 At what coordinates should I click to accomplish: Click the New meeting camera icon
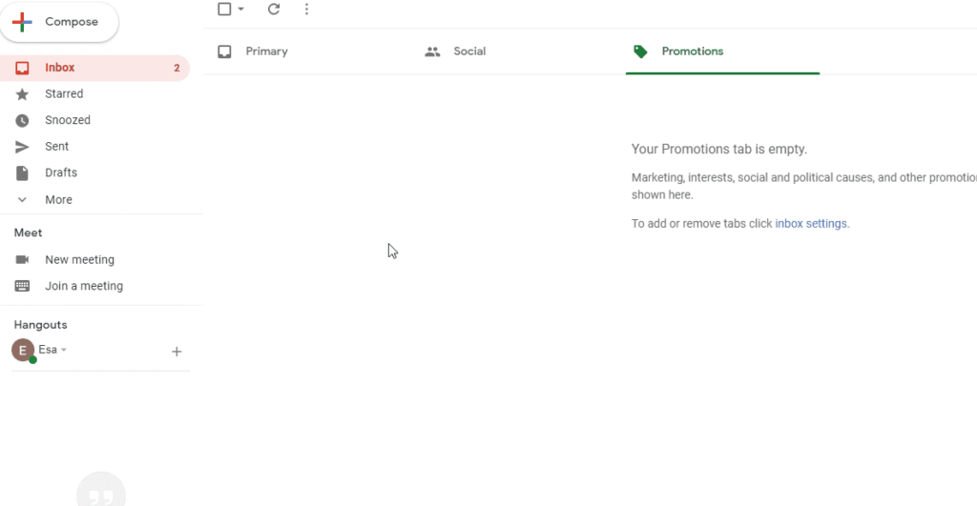23,260
